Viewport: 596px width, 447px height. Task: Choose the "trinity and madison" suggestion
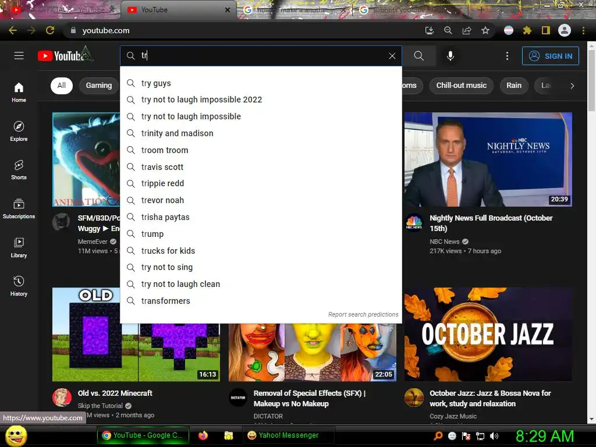[x=261, y=133]
